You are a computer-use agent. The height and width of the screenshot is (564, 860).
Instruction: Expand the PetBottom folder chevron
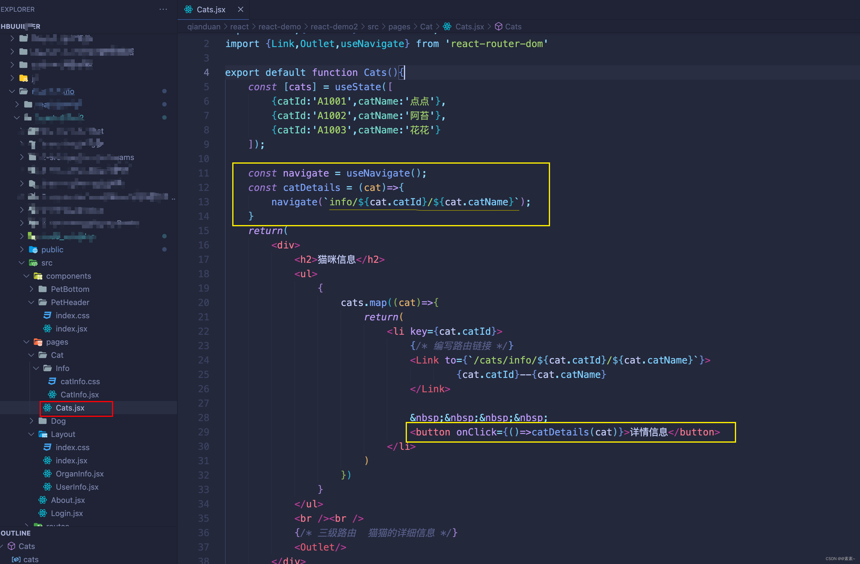click(32, 289)
